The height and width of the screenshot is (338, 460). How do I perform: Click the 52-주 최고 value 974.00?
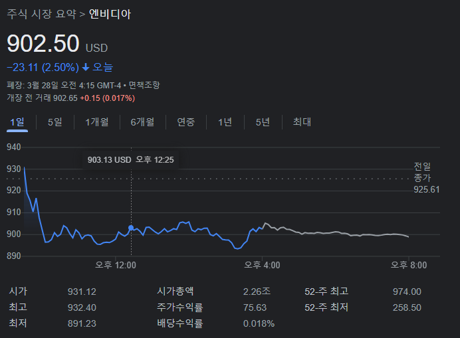point(407,292)
